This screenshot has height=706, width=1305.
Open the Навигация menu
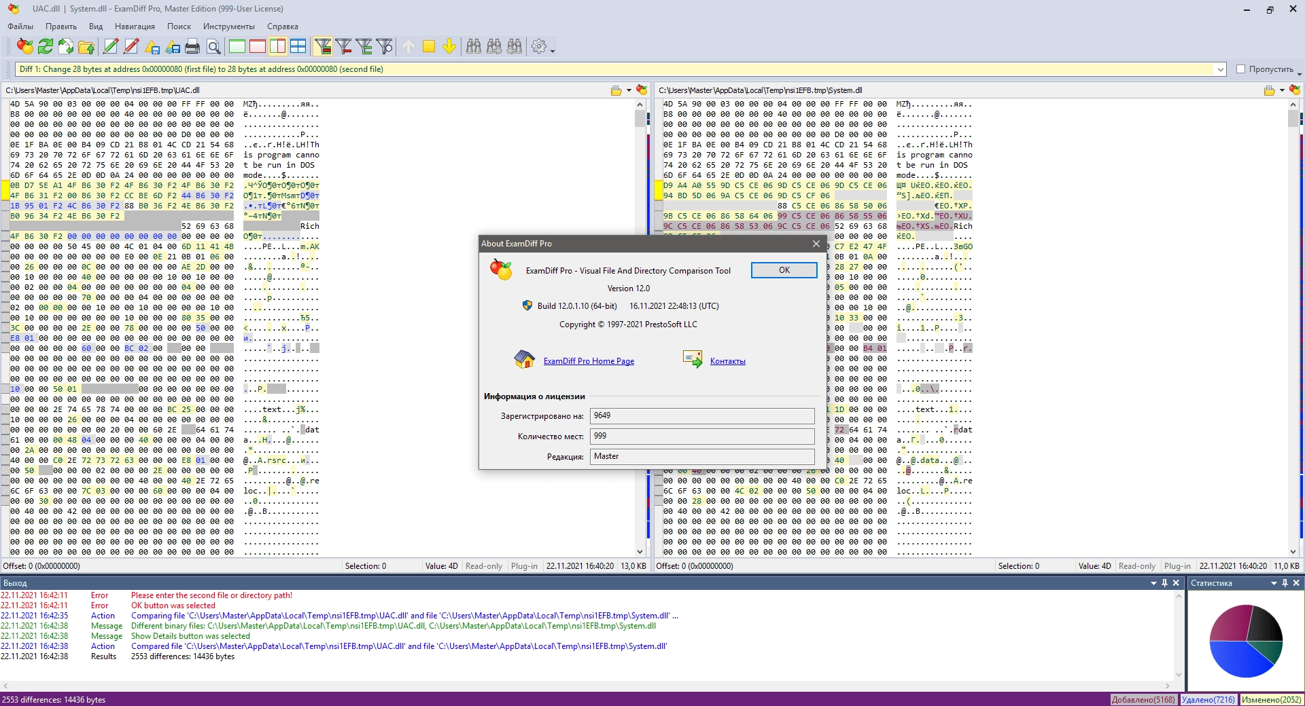coord(135,26)
